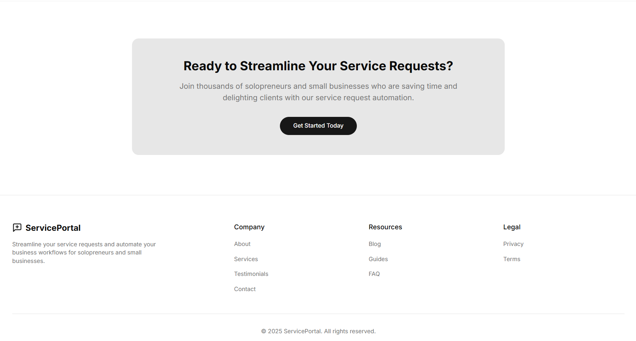The height and width of the screenshot is (341, 636).
Task: Visit the Testimonials page
Action: 251,274
